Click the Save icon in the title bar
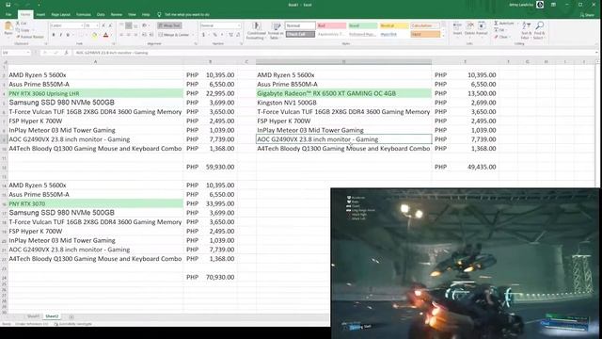The height and width of the screenshot is (339, 602). pyautogui.click(x=8, y=5)
